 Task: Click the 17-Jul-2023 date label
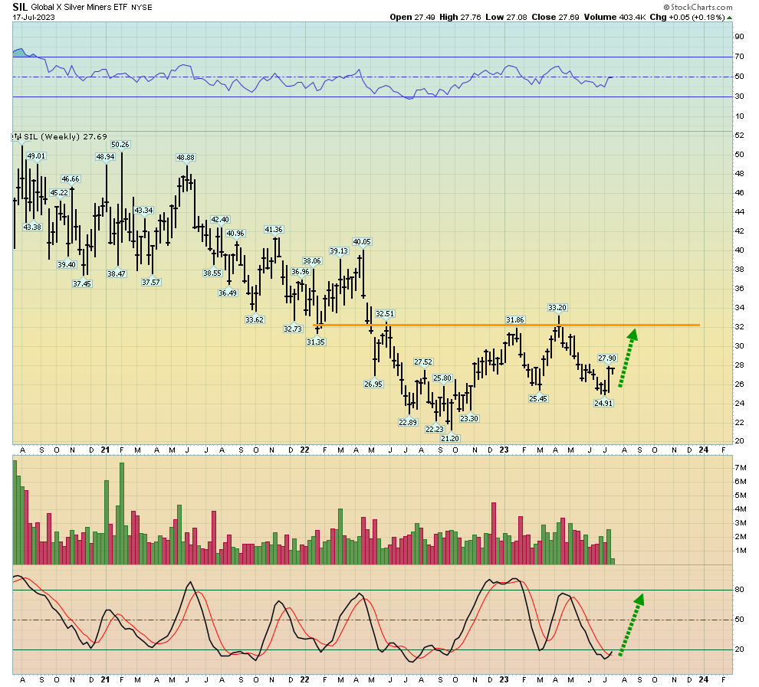34,18
